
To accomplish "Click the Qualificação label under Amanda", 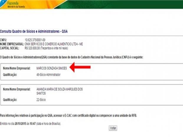I will point(10,100).
